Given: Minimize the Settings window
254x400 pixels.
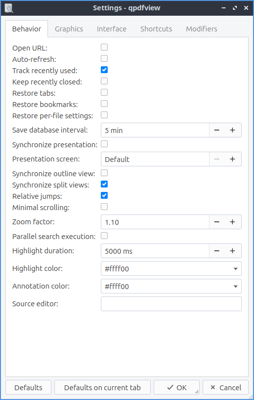Looking at the screenshot, I should click(224, 8).
